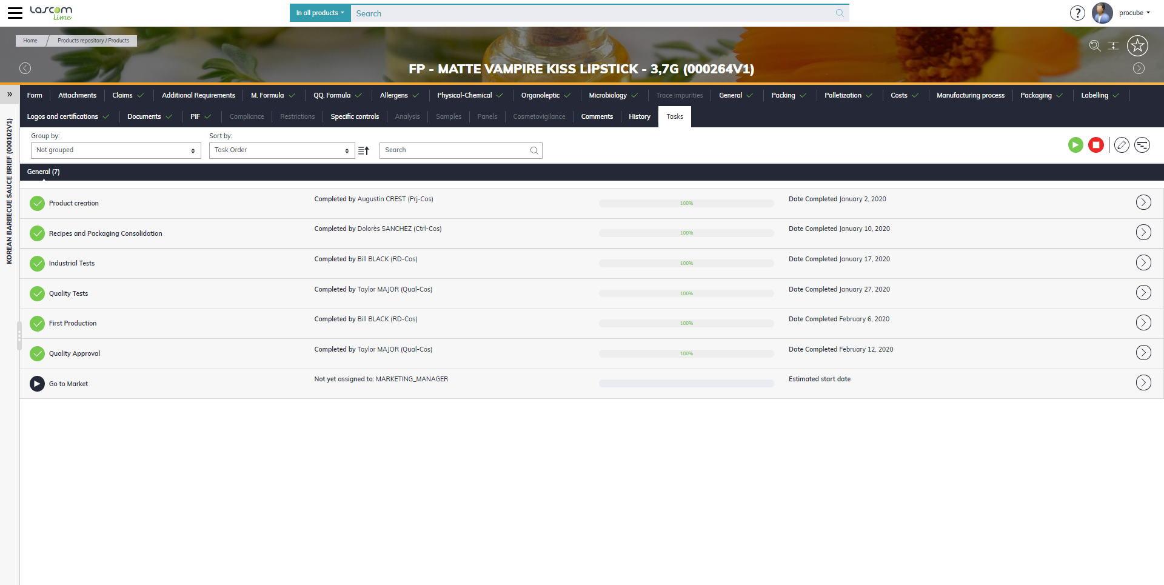
Task: Open the In all products scope dropdown
Action: (x=319, y=12)
